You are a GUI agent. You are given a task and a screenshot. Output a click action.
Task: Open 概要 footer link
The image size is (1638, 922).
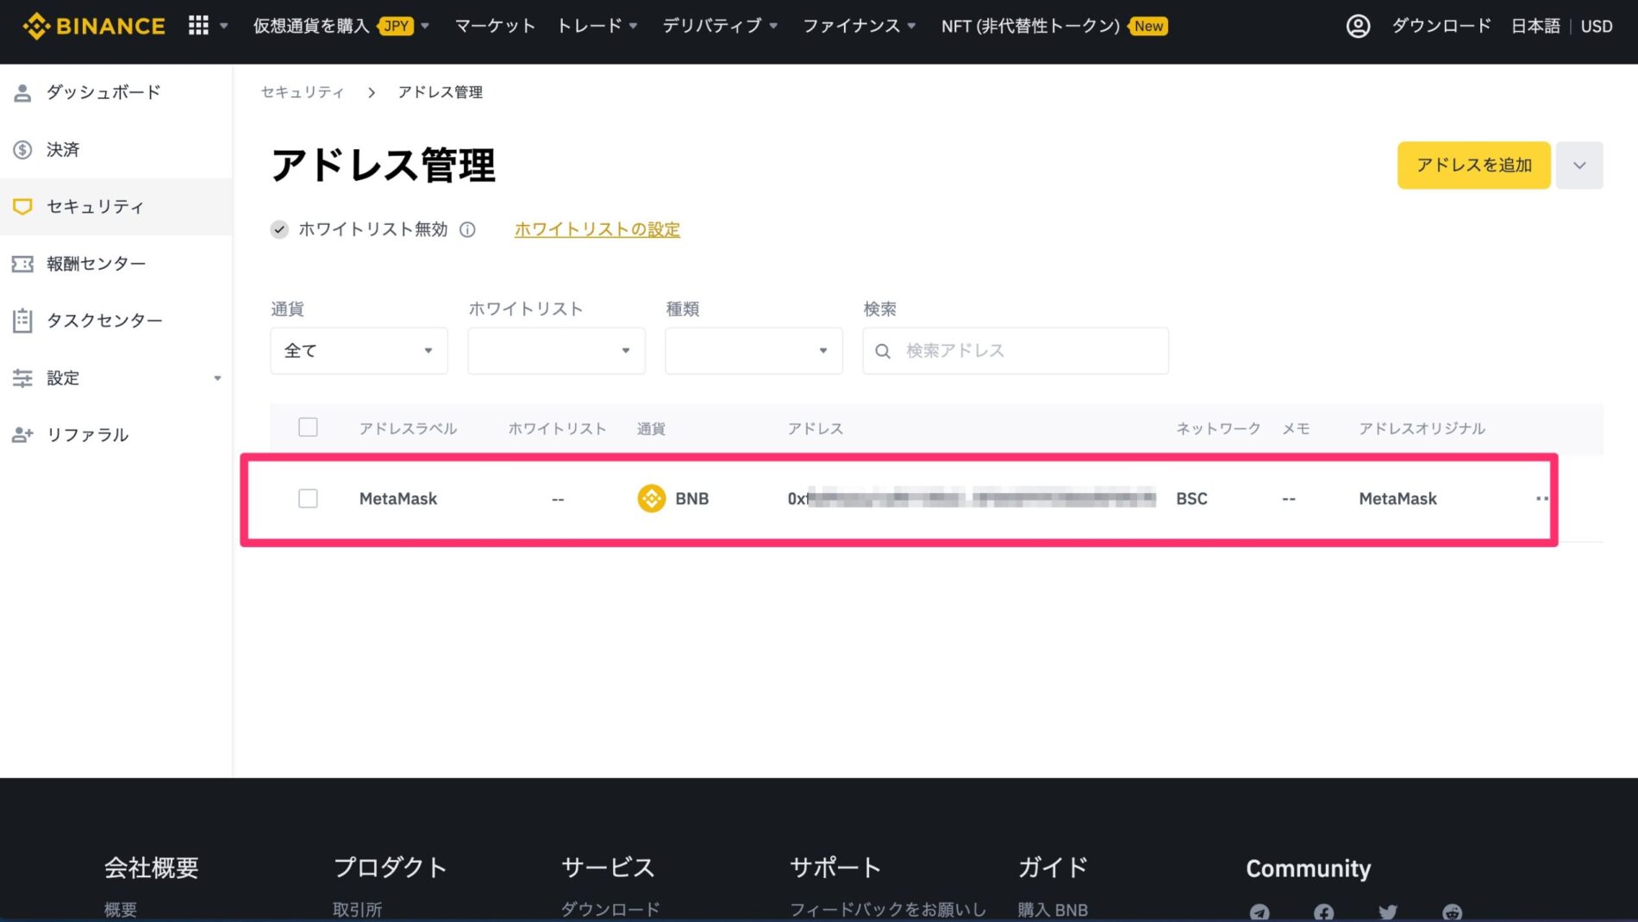(121, 910)
